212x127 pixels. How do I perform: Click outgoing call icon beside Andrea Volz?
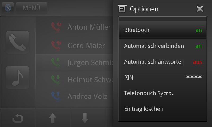(56, 96)
